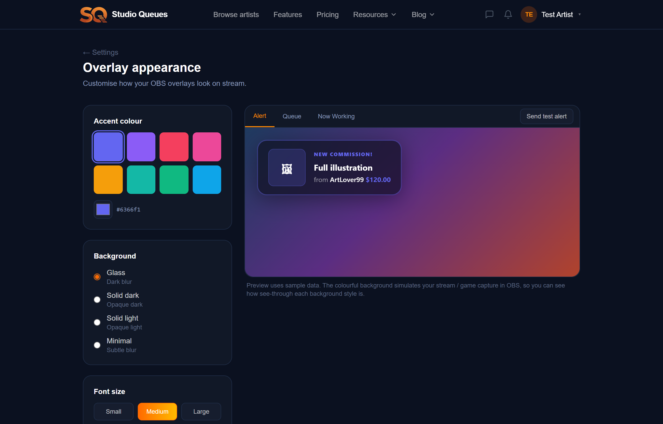Click the Studio Queues SQ logo
The width and height of the screenshot is (663, 424).
[x=93, y=14]
